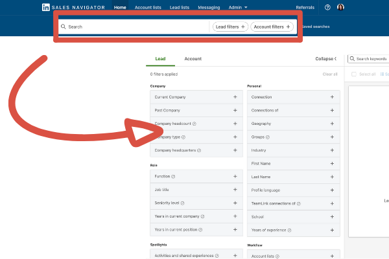This screenshot has width=389, height=259.
Task: Click the Lead filters button
Action: coord(230,27)
